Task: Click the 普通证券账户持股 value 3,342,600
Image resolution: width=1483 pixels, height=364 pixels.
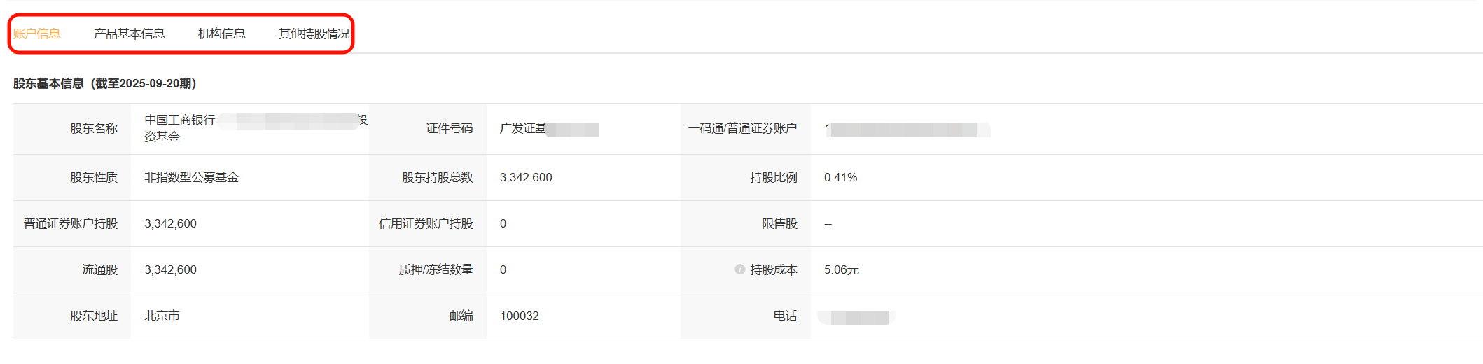Action: click(170, 223)
